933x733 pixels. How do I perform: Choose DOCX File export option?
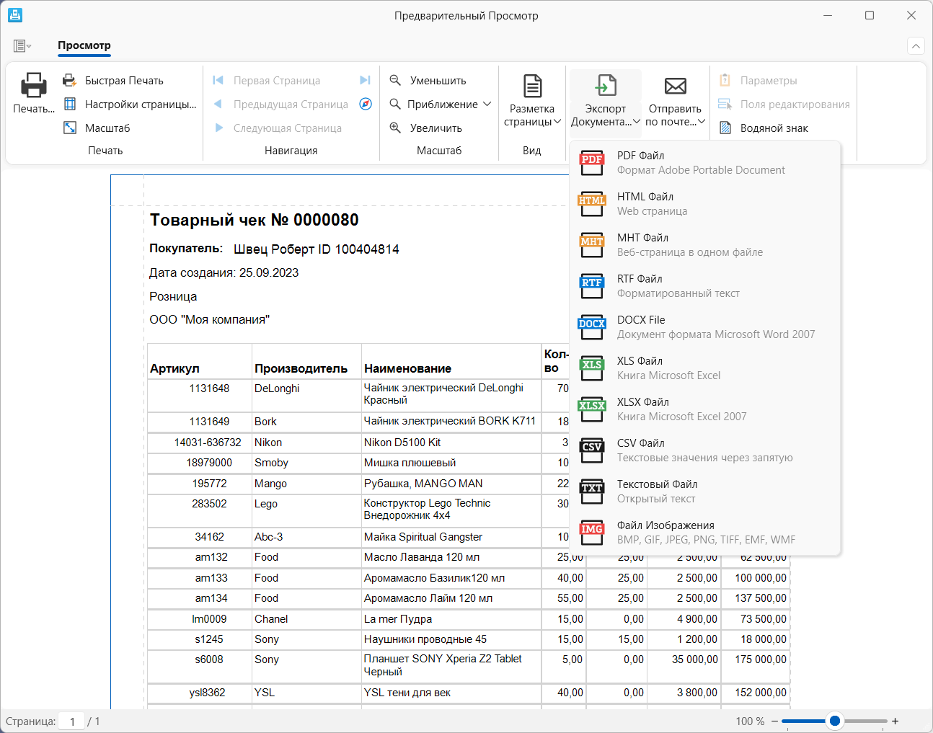point(705,327)
